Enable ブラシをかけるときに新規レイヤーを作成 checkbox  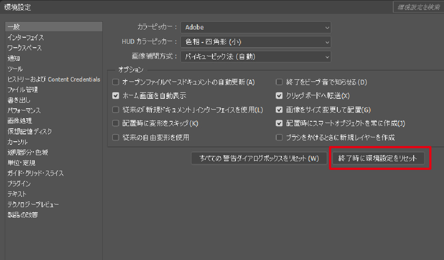[279, 137]
